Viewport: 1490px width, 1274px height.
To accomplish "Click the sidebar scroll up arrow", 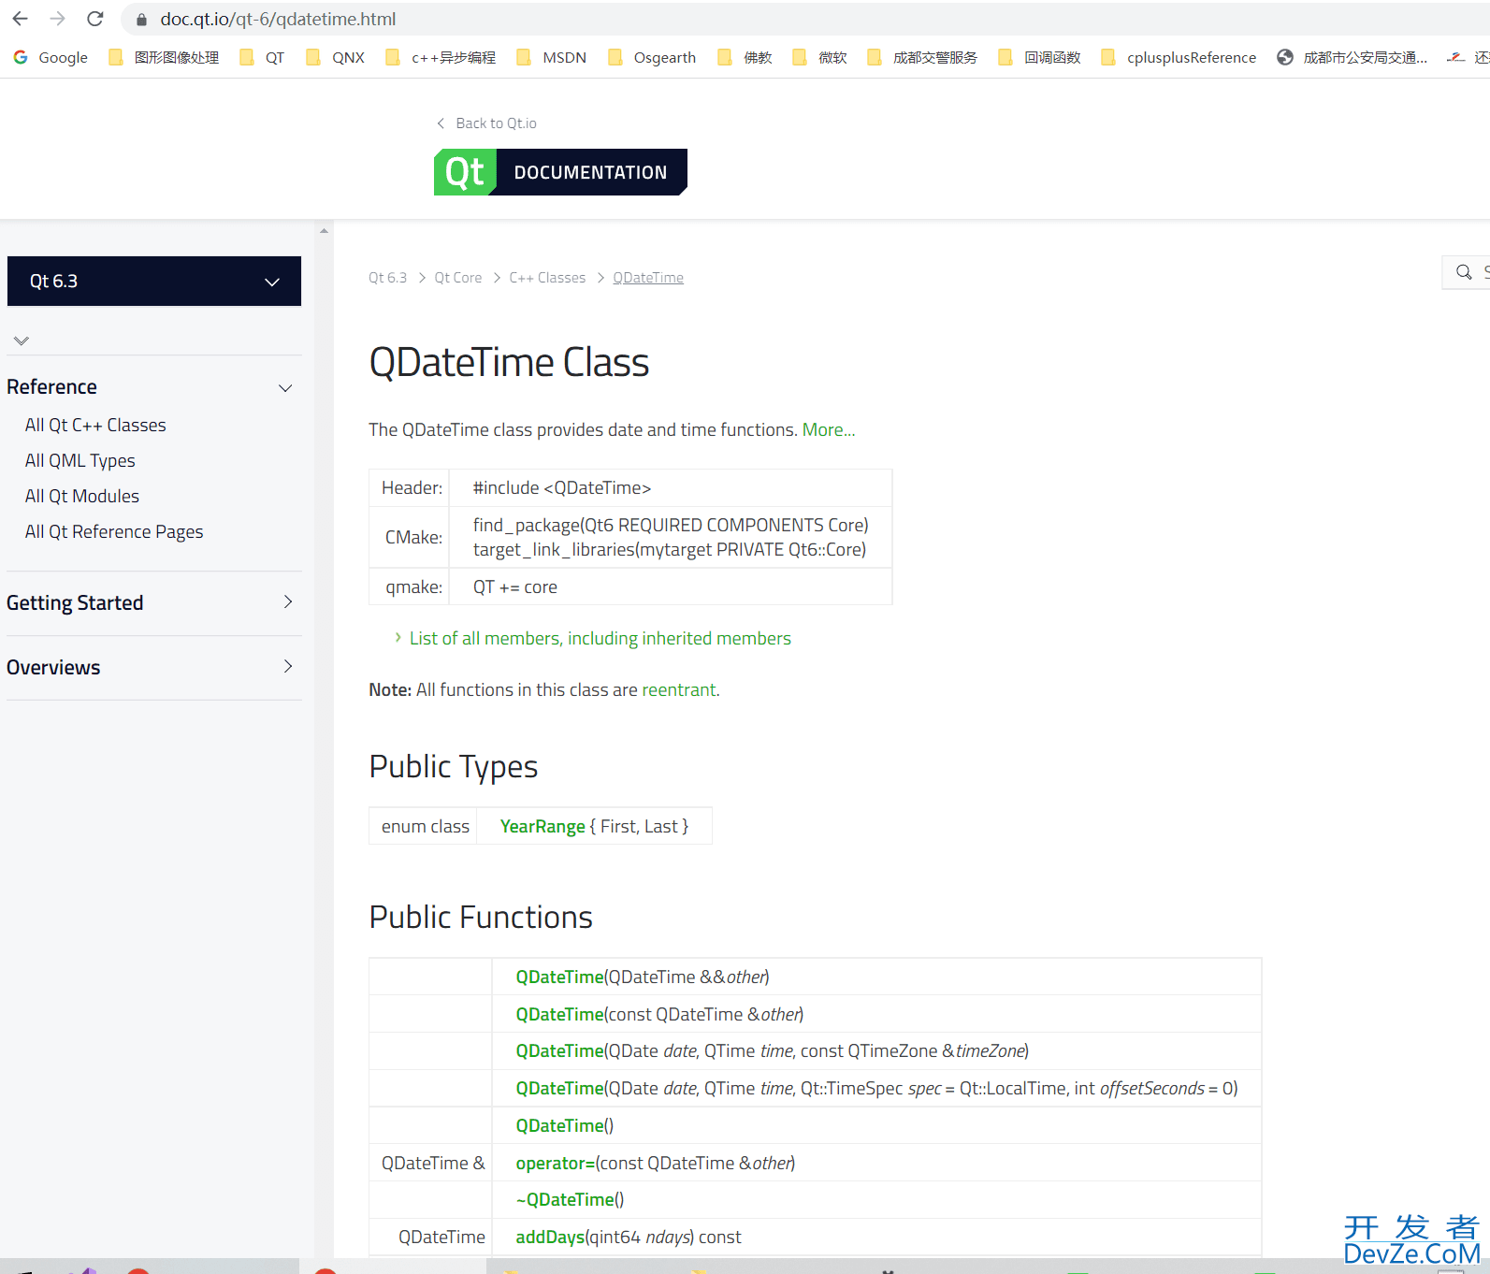I will (324, 230).
